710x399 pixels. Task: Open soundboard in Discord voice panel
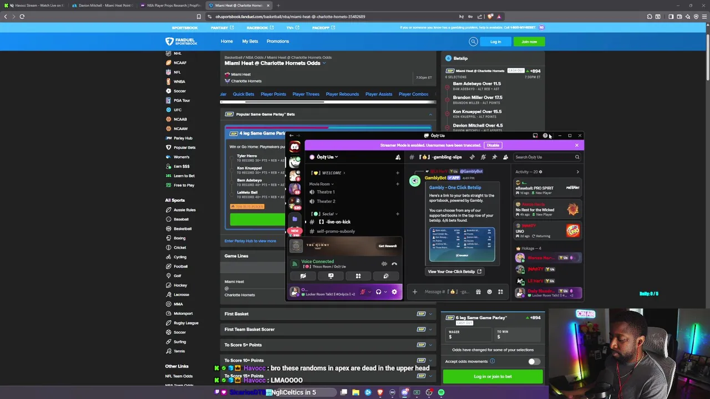[x=386, y=276]
